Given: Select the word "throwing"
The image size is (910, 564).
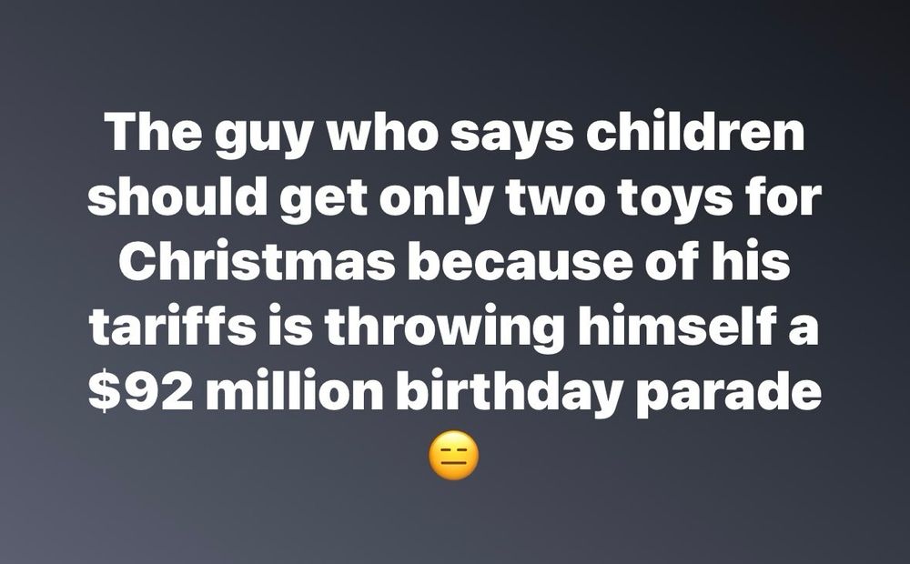Looking at the screenshot, I should [444, 328].
